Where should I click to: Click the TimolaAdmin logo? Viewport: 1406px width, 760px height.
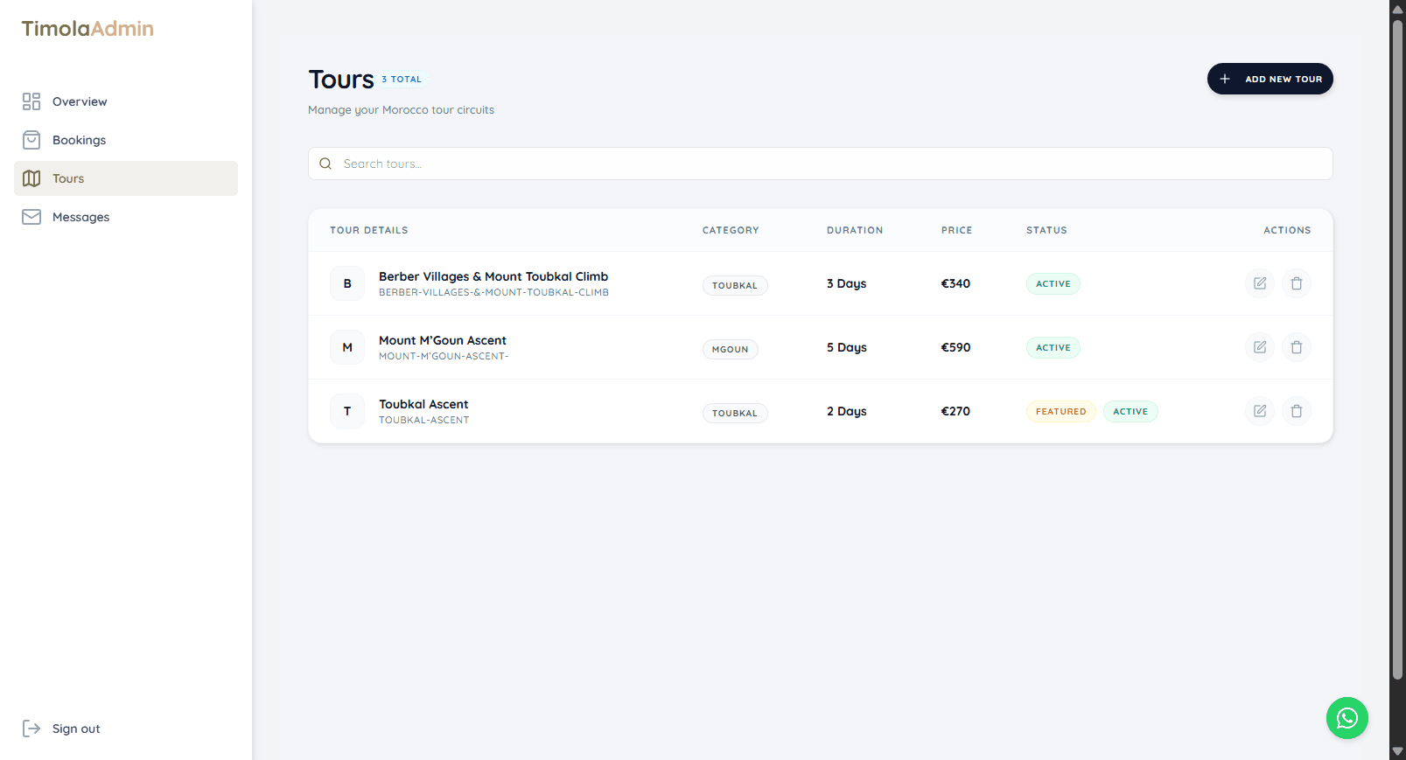[x=87, y=29]
